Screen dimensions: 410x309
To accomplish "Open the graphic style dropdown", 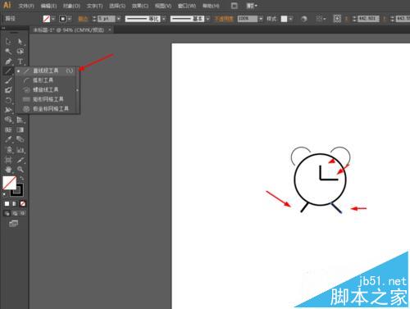I will point(290,19).
